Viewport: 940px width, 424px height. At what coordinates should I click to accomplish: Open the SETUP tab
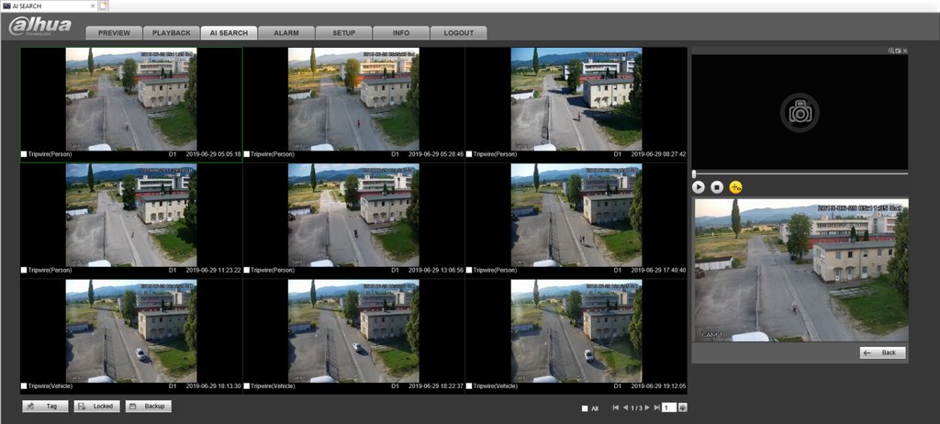343,33
